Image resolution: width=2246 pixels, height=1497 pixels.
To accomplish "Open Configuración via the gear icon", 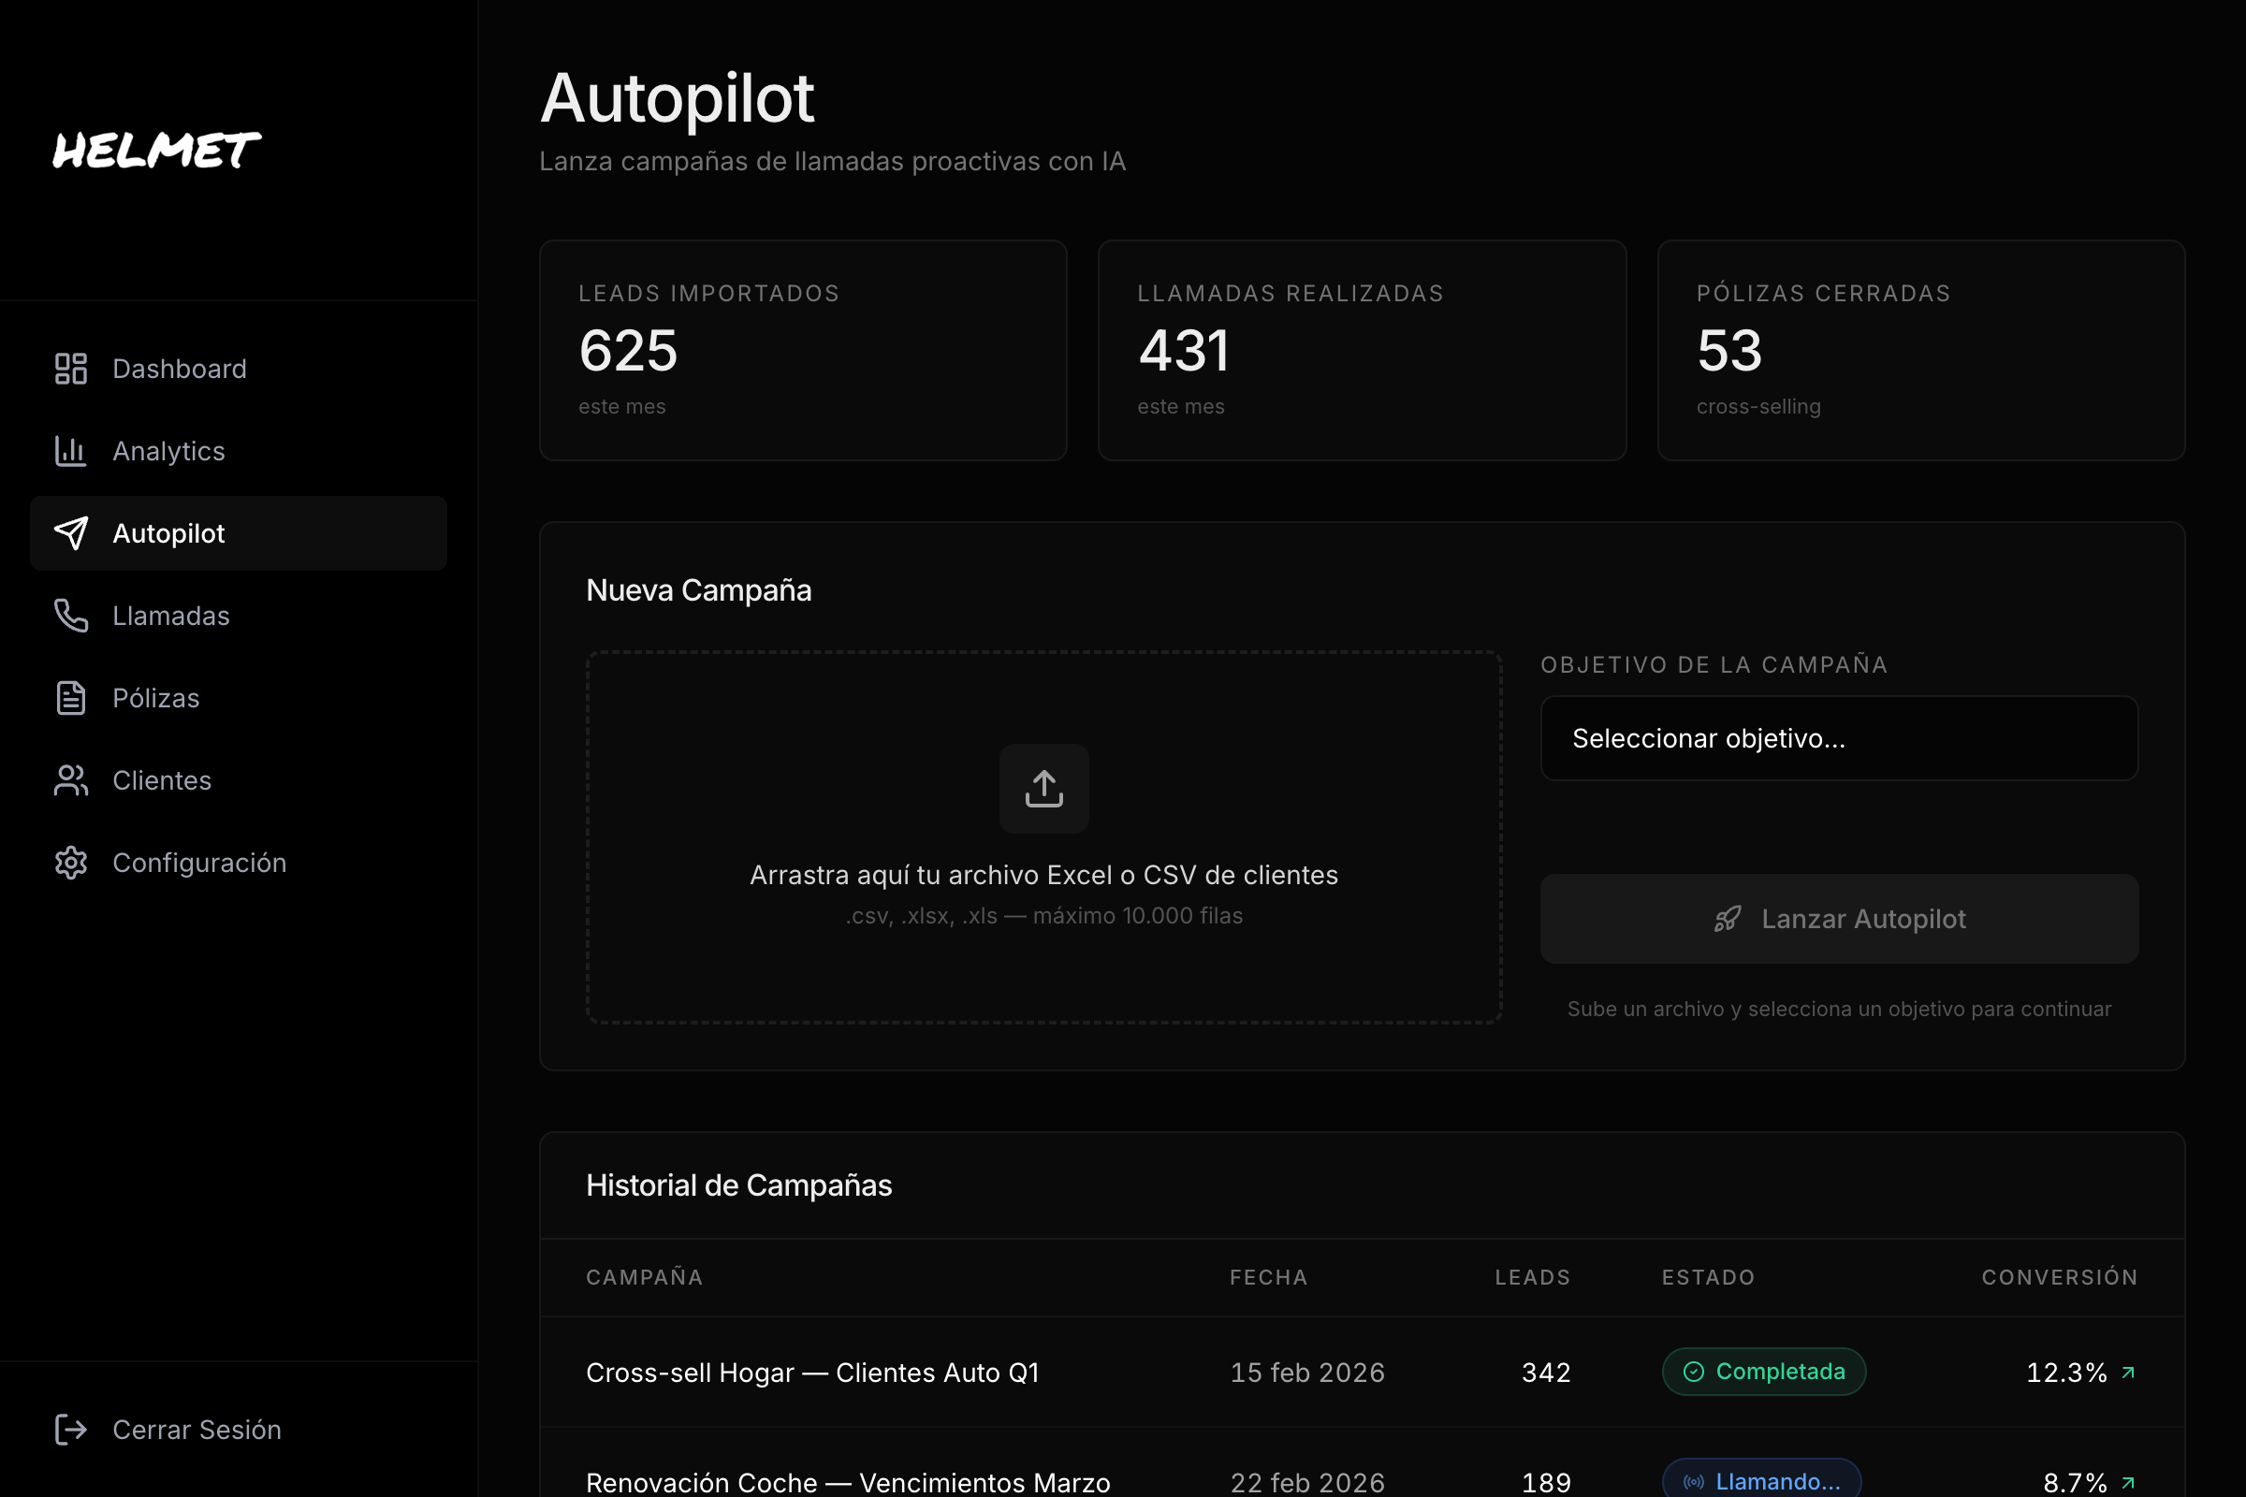I will [x=69, y=862].
